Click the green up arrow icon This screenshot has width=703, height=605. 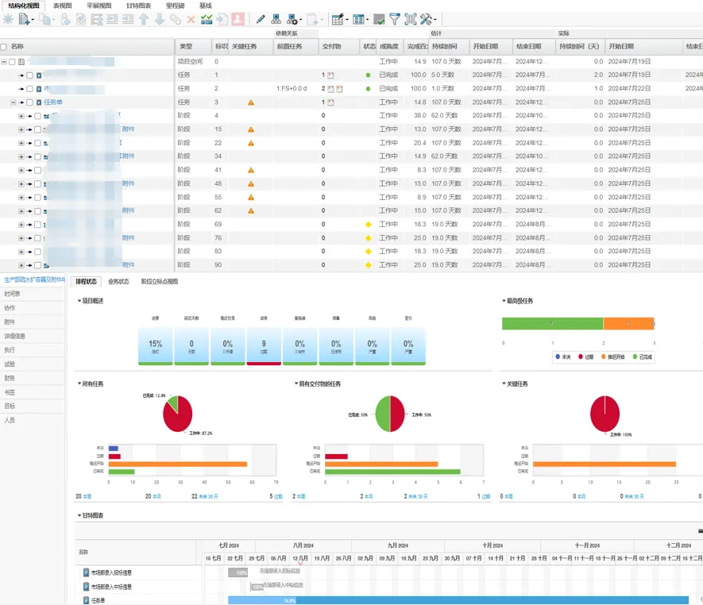[x=144, y=19]
